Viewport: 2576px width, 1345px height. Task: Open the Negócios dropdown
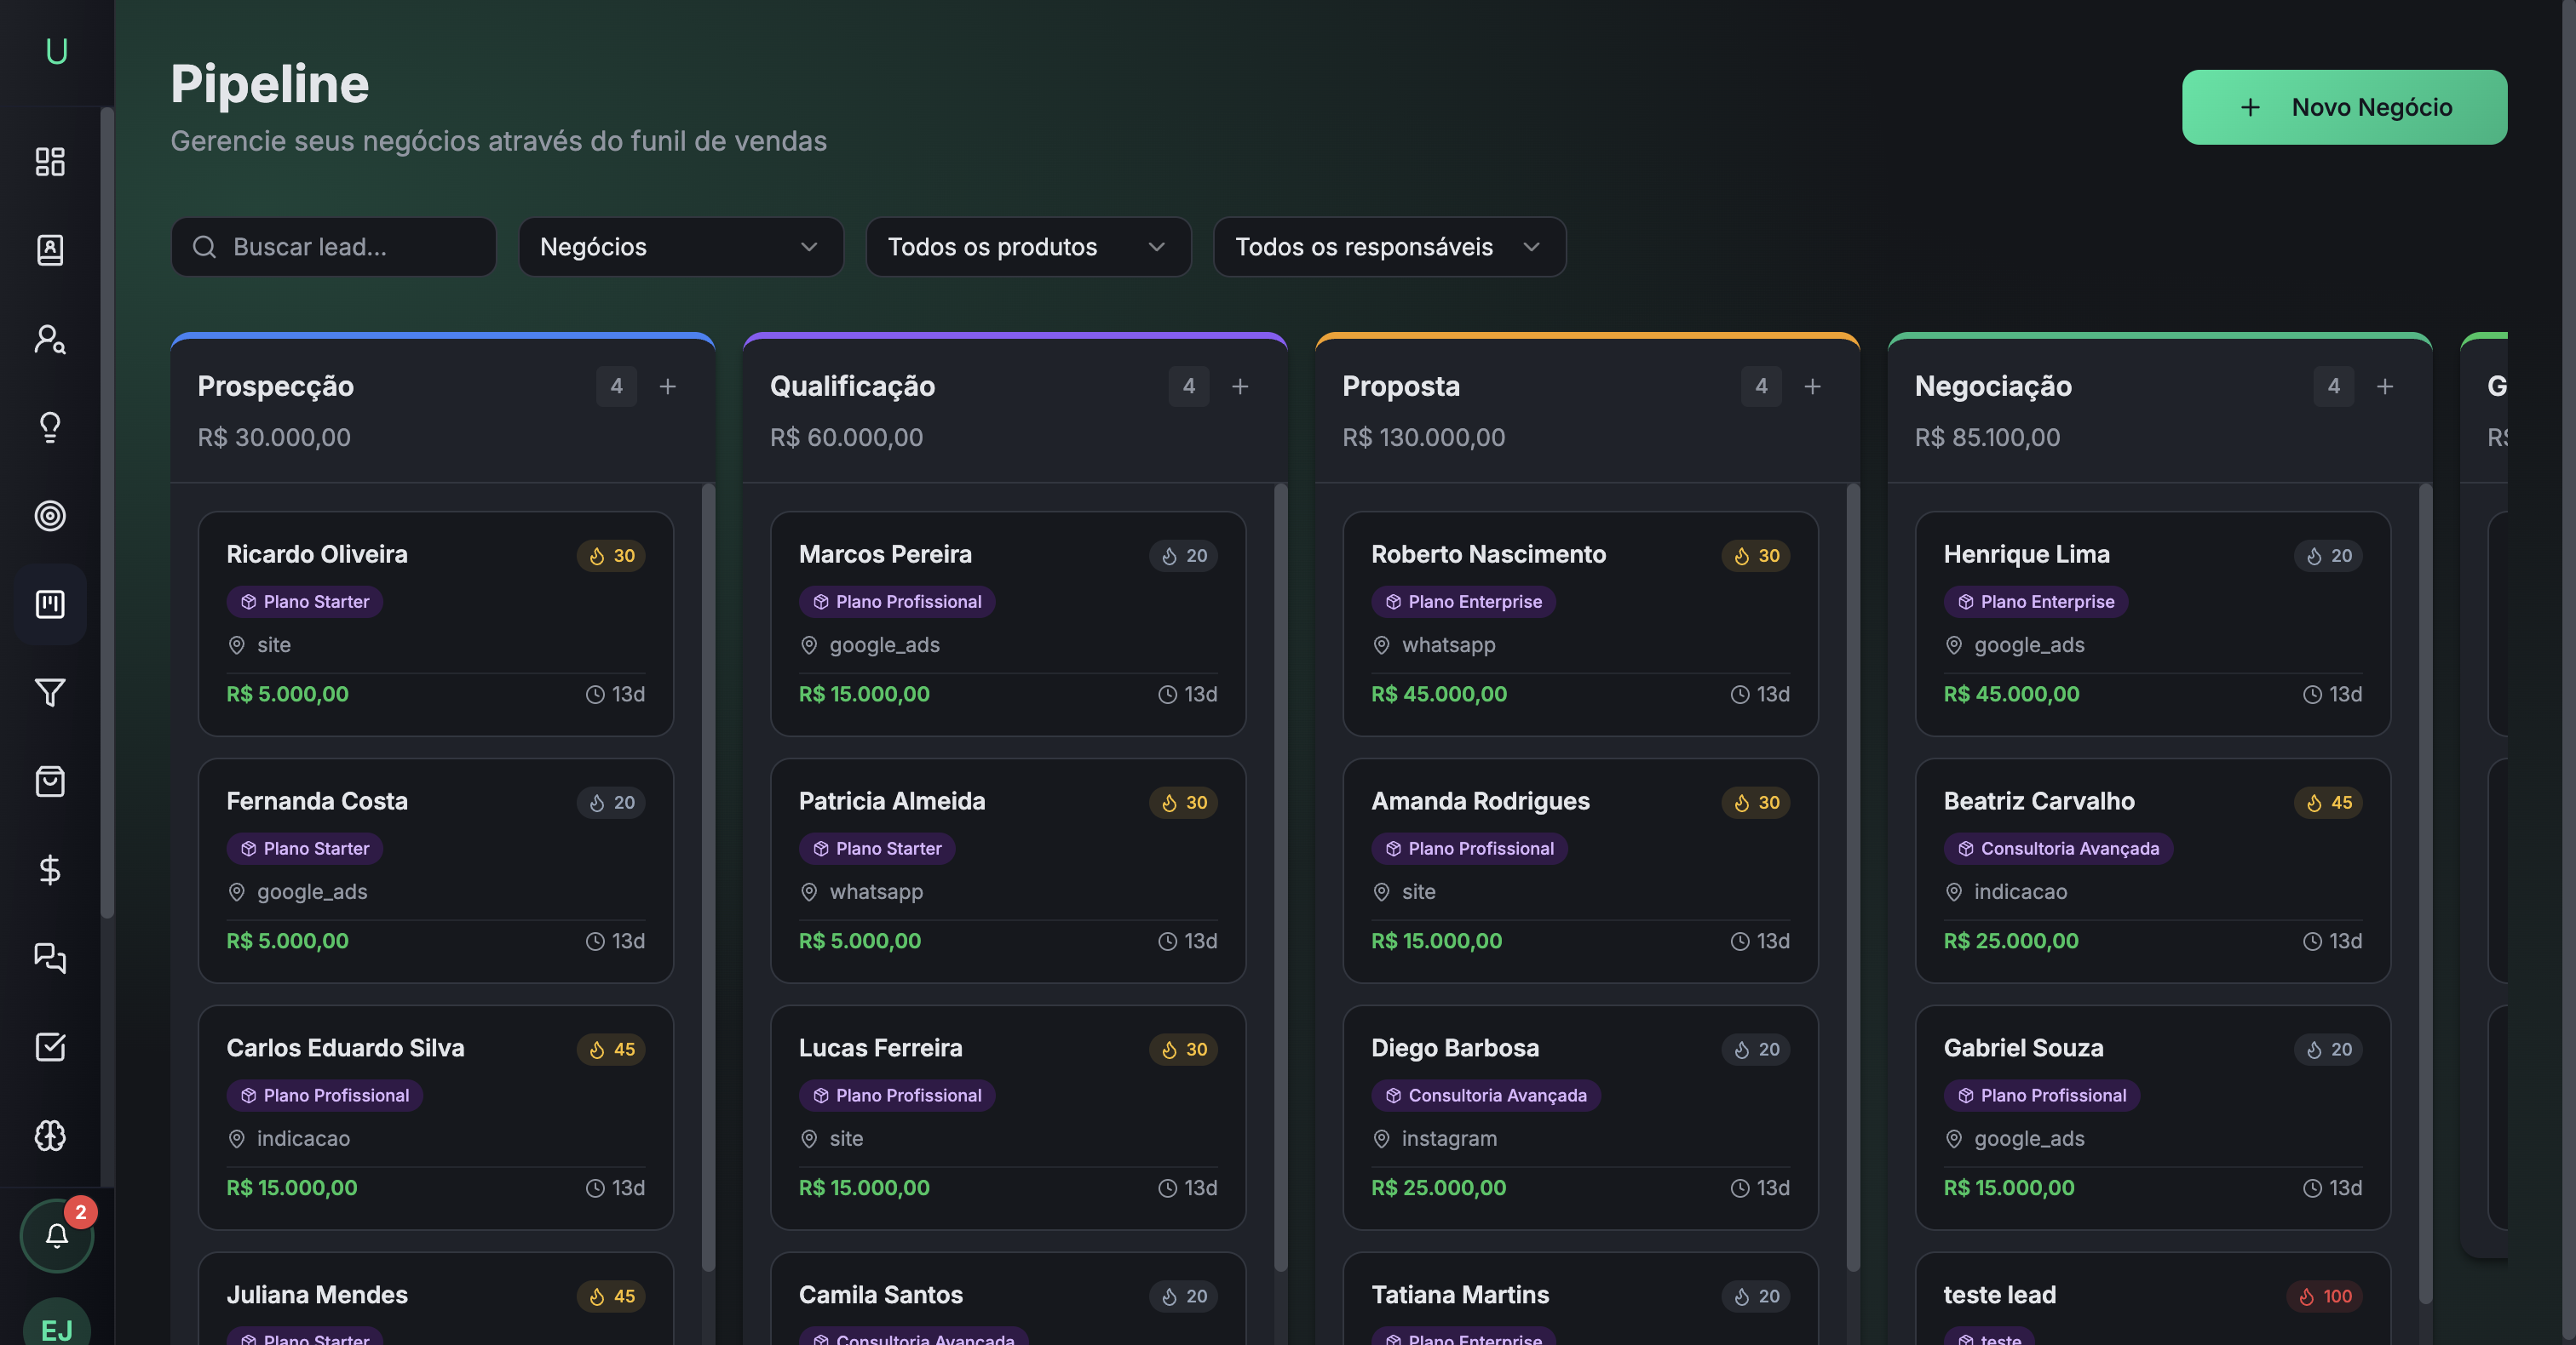click(x=680, y=247)
